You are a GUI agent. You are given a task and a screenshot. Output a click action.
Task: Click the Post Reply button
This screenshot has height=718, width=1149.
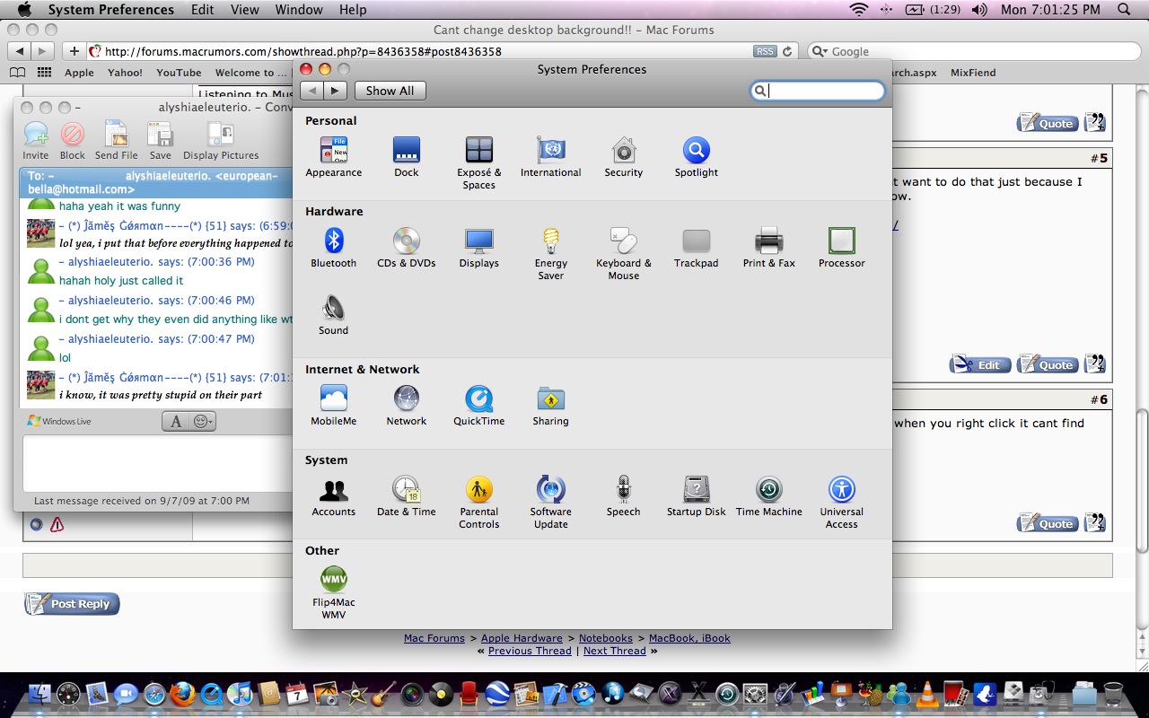[72, 604]
